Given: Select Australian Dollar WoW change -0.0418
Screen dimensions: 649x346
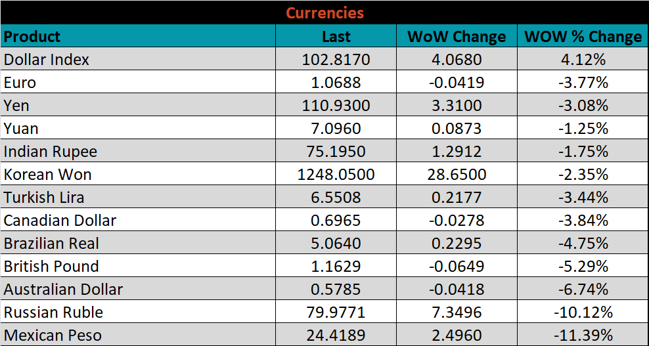Looking at the screenshot, I should [x=457, y=290].
